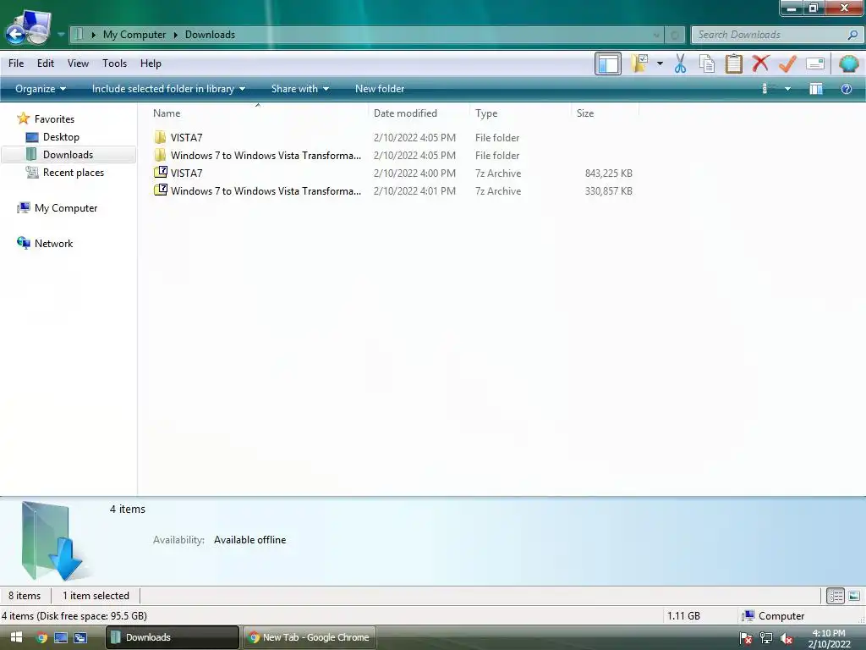Go back with the Back arrow button
The width and height of the screenshot is (866, 650).
16,34
